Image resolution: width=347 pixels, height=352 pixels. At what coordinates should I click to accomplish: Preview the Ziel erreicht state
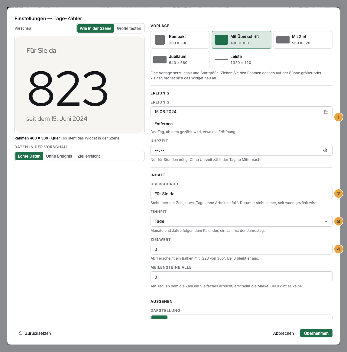click(89, 156)
